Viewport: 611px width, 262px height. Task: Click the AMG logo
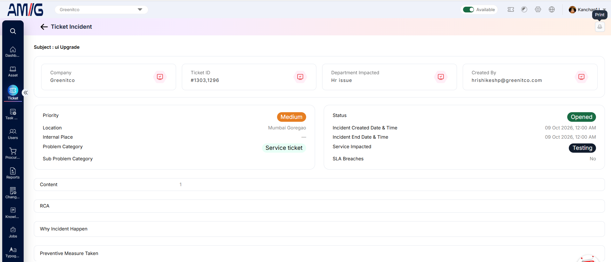(25, 10)
